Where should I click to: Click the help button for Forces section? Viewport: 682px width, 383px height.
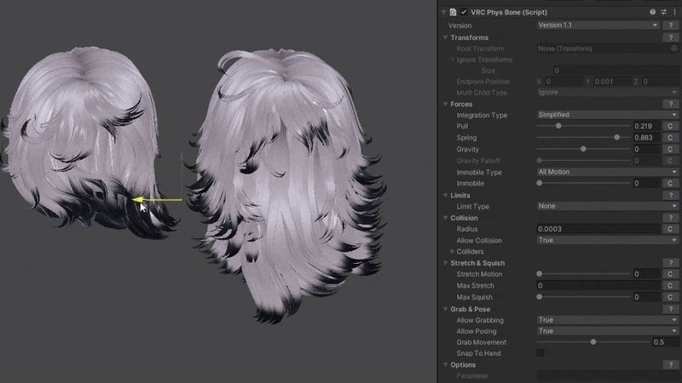(671, 104)
